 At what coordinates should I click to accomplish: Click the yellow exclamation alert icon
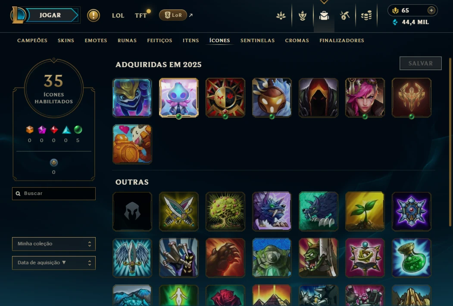click(94, 15)
